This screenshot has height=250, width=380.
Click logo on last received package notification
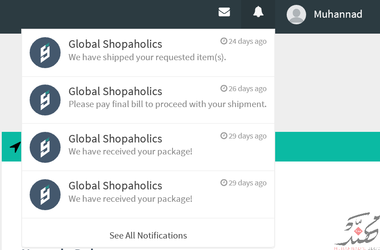[45, 195]
